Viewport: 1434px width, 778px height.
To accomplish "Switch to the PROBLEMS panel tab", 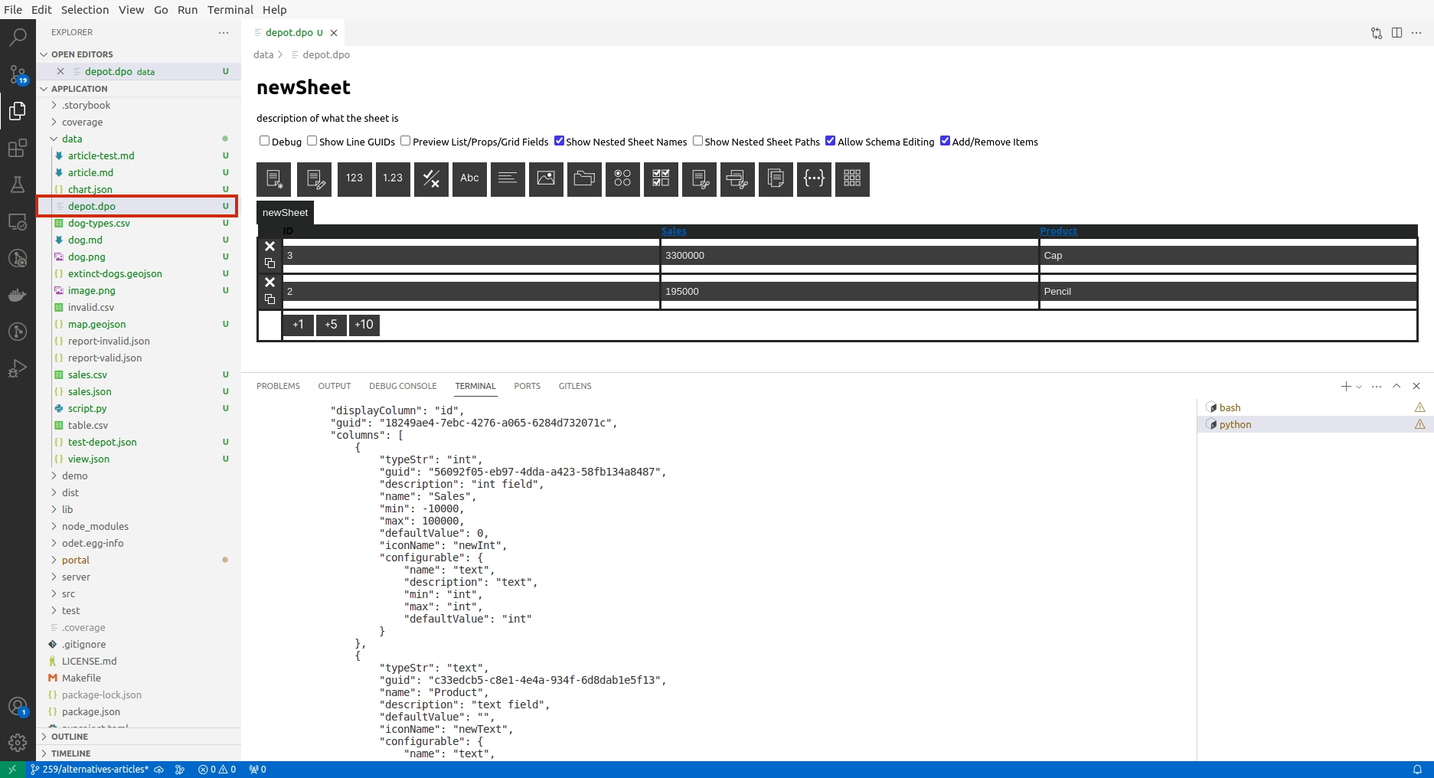I will pyautogui.click(x=278, y=386).
